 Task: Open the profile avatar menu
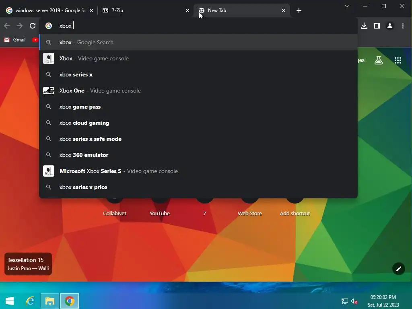tap(389, 26)
